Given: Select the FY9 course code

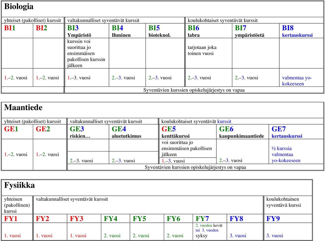Looking at the screenshot, I should [x=273, y=219].
